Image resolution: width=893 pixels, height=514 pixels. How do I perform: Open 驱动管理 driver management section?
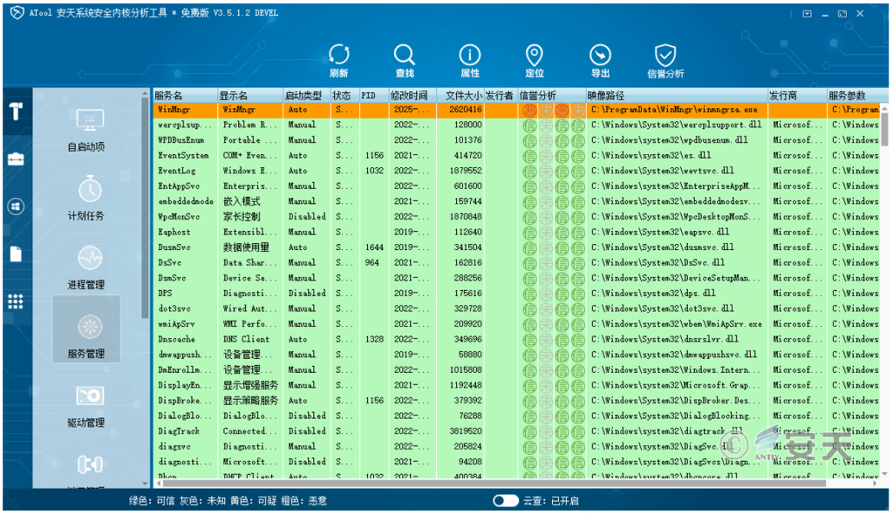pos(86,405)
